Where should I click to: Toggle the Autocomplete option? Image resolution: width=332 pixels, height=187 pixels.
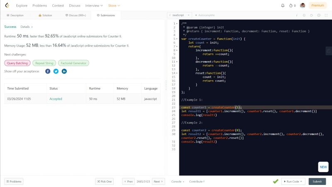tap(203, 15)
